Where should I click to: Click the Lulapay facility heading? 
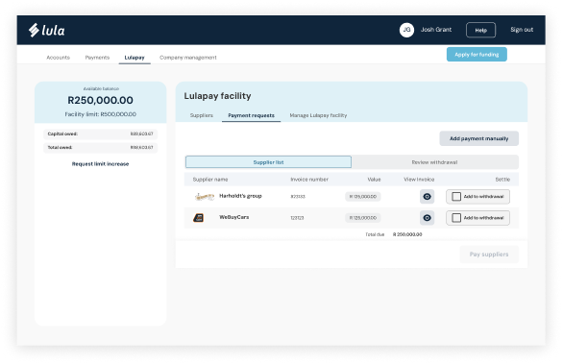(217, 96)
